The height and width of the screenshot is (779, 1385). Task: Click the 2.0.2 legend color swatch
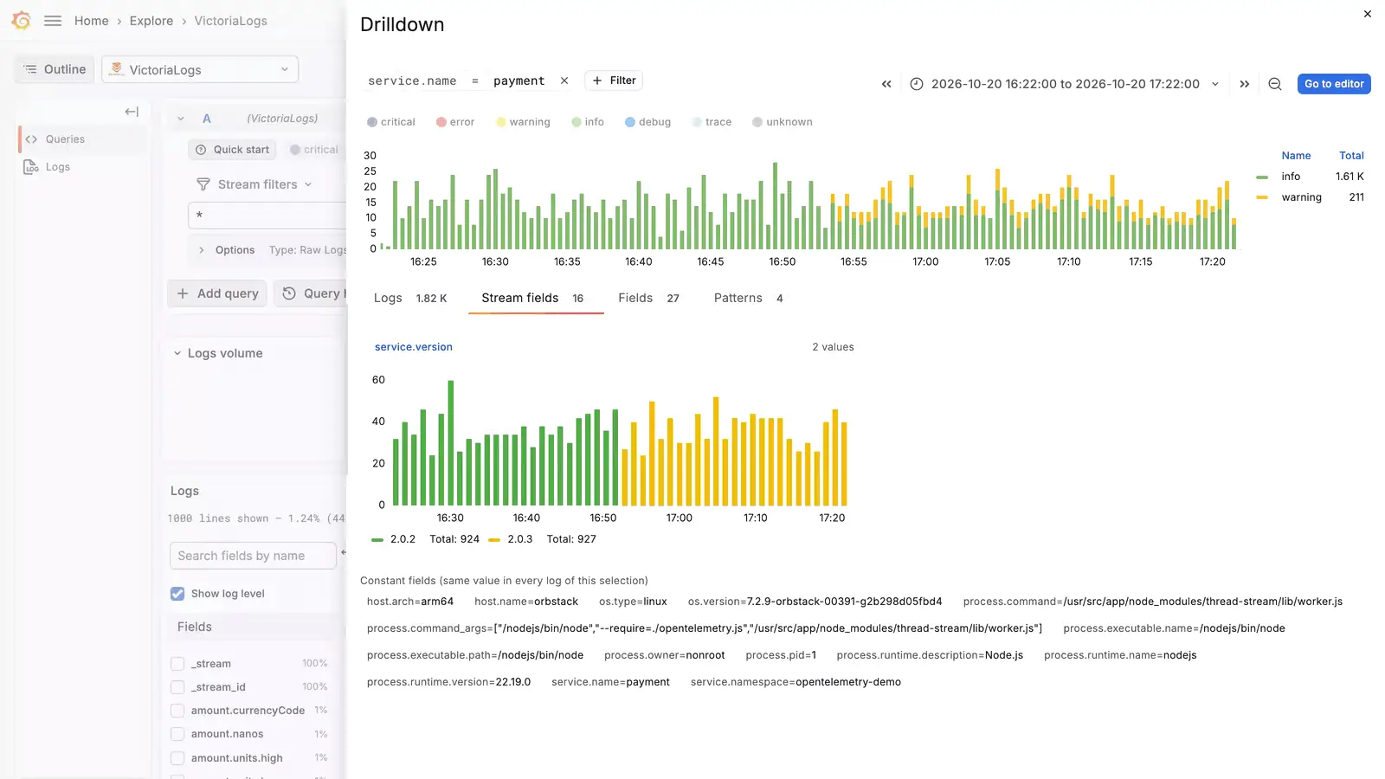377,539
